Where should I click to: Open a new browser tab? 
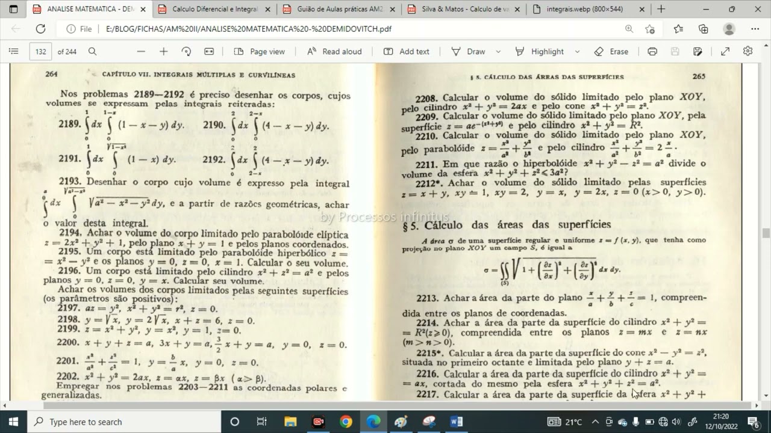(661, 9)
